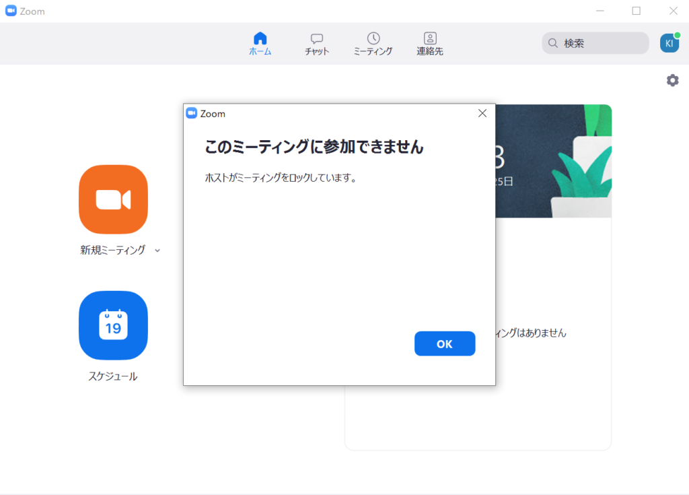The width and height of the screenshot is (689, 495).
Task: Click the Zoom logo in main title bar
Action: 11,11
